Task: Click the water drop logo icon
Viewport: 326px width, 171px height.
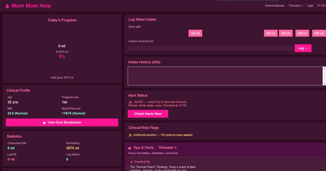Action: pyautogui.click(x=7, y=6)
